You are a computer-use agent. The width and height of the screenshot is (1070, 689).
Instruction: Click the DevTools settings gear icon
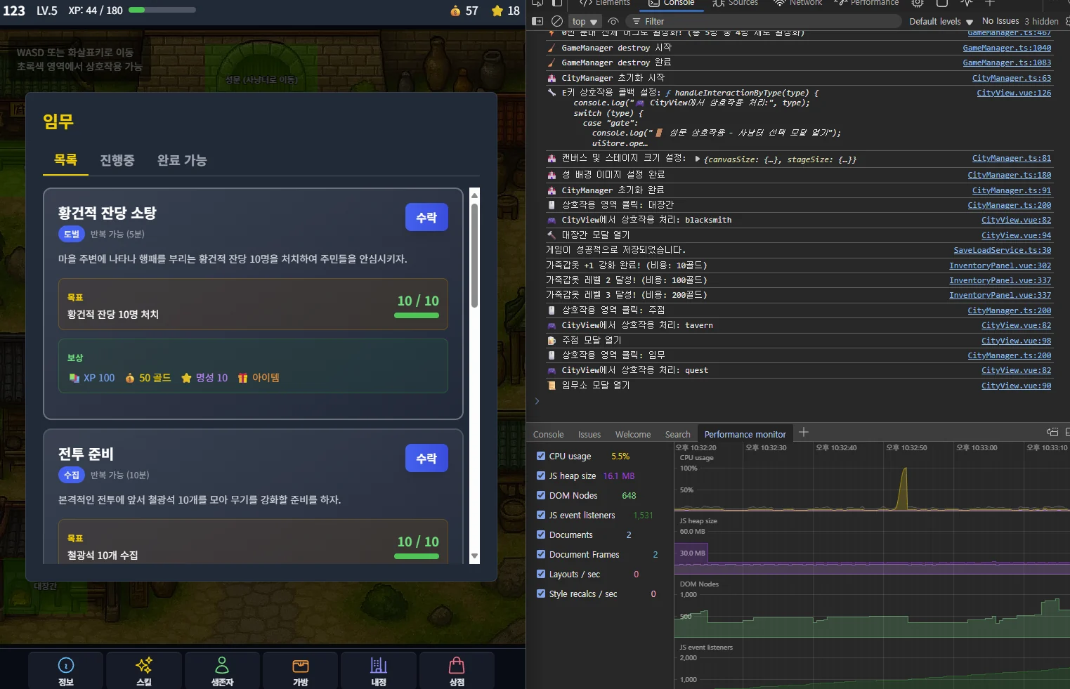(x=918, y=3)
